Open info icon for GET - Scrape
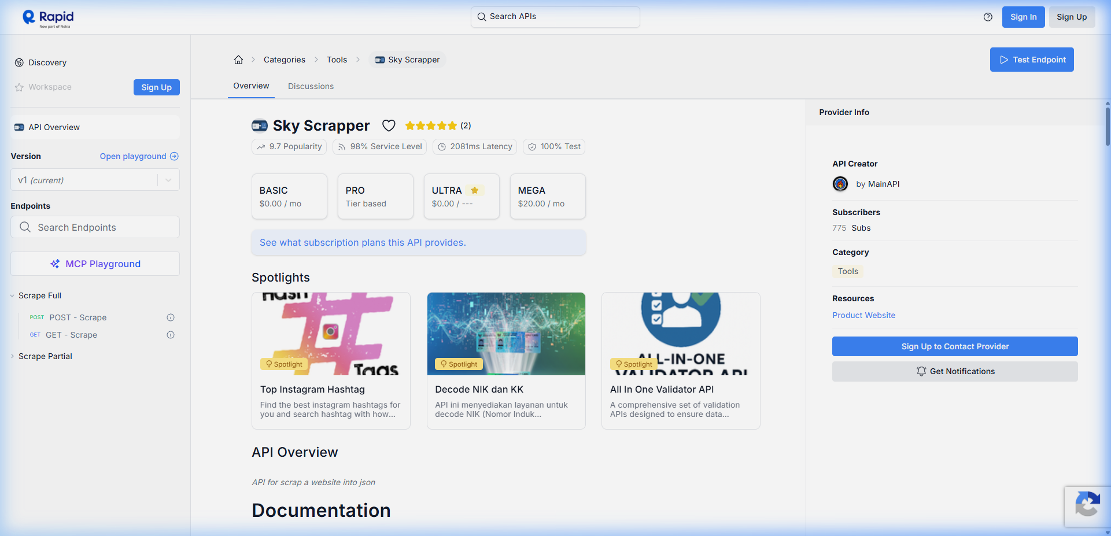1111x536 pixels. coord(171,335)
